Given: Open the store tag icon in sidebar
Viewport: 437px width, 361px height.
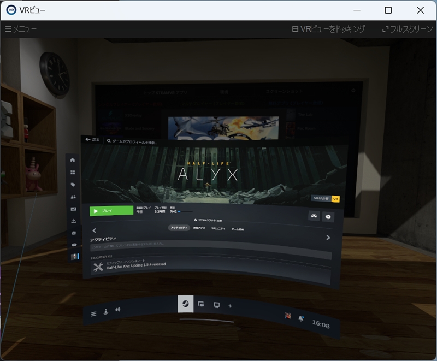Looking at the screenshot, I should [x=73, y=185].
